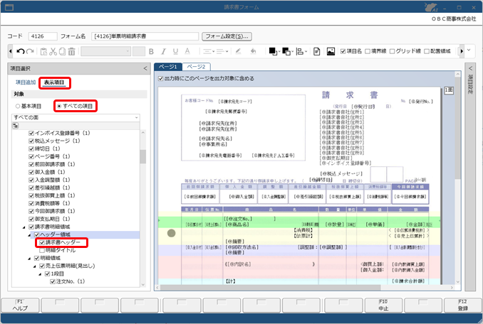Switch to the ページ1 tab

pos(168,67)
